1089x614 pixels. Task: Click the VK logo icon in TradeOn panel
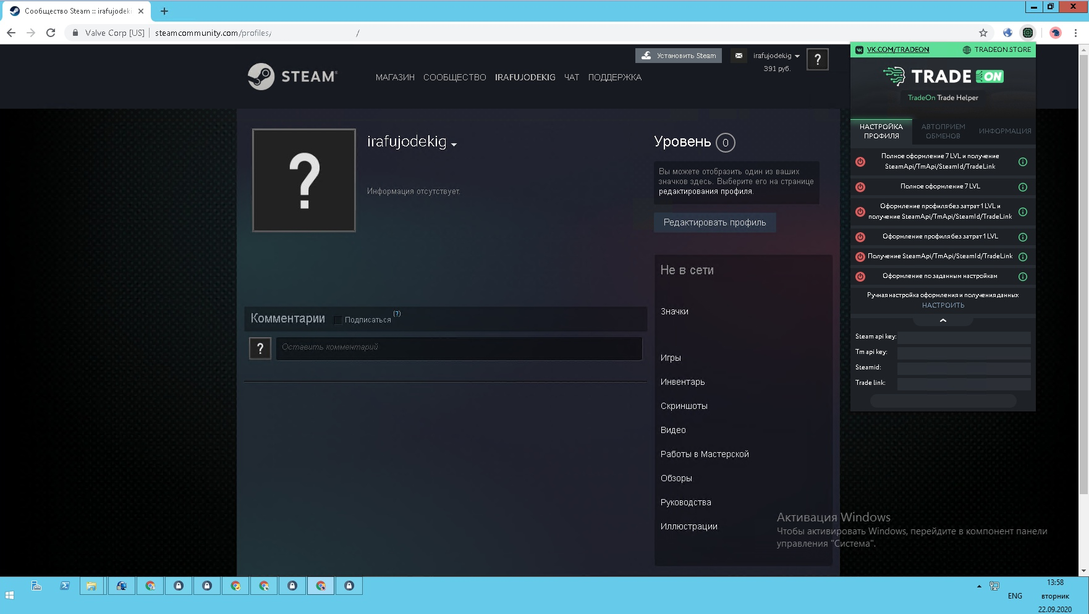pos(859,50)
